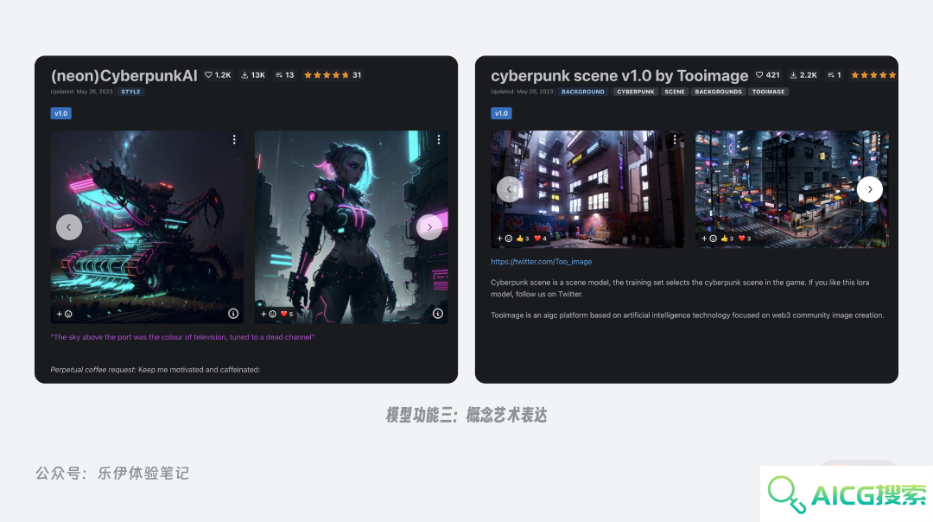Click the purple quote 'The sky above the port'
933x522 pixels.
(x=182, y=337)
